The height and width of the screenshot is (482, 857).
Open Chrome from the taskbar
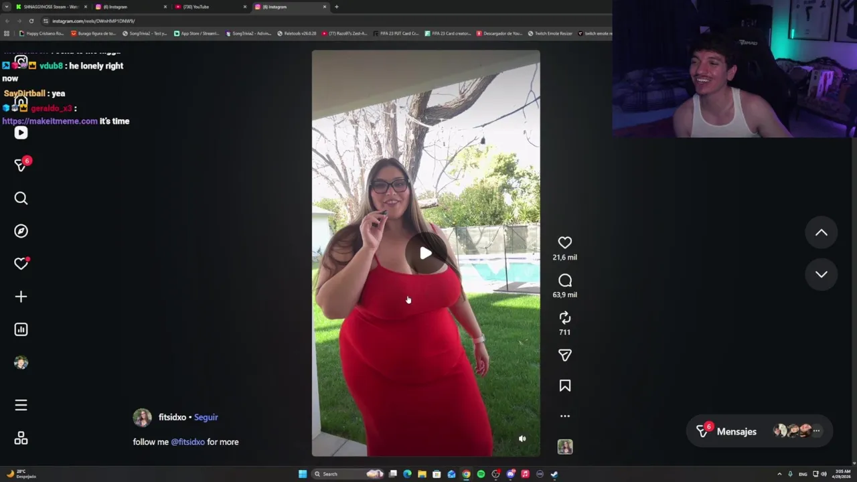coord(466,474)
